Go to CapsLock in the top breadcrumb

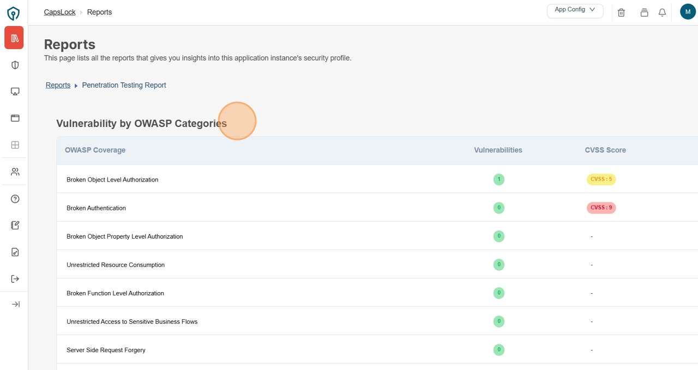(x=60, y=12)
